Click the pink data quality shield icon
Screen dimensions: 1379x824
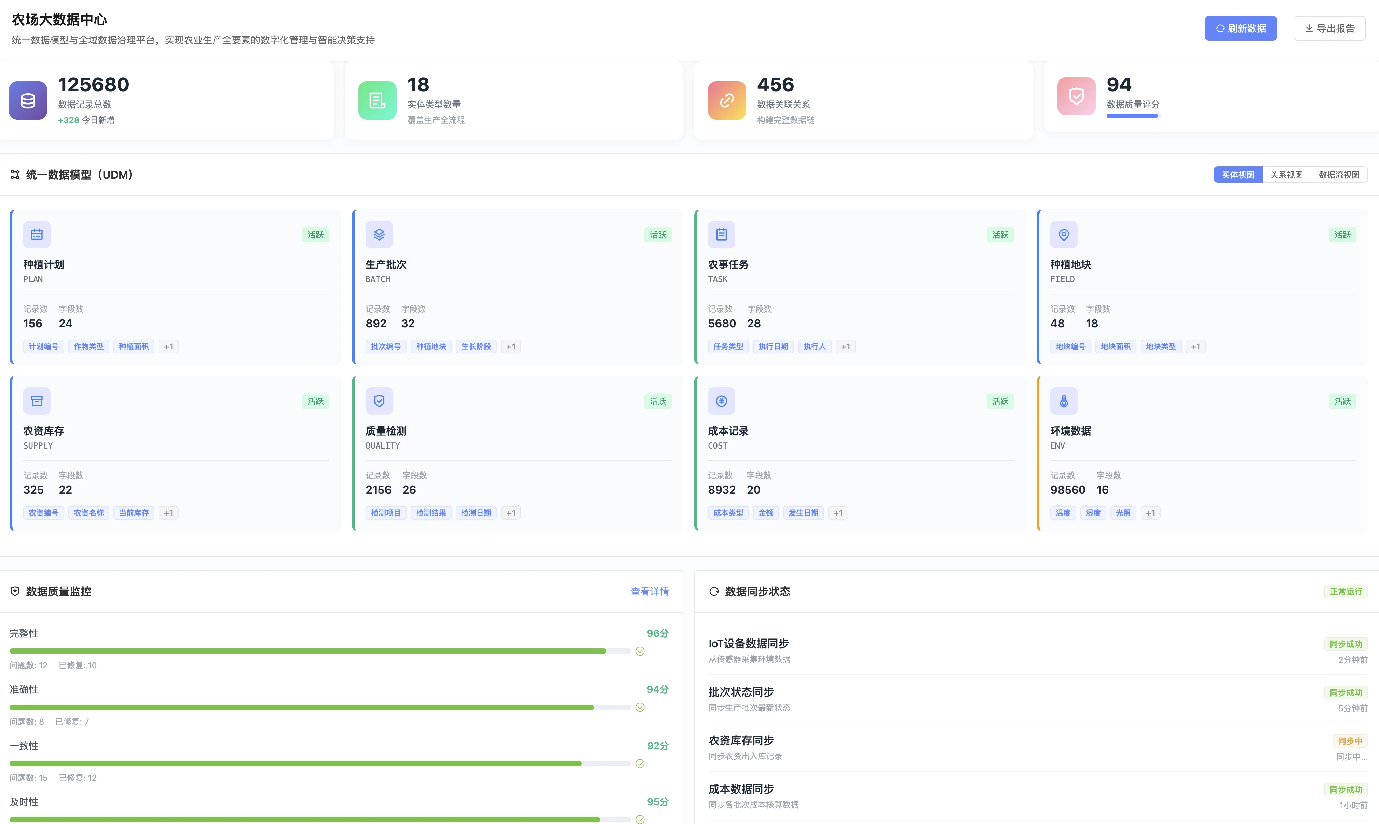point(1076,97)
